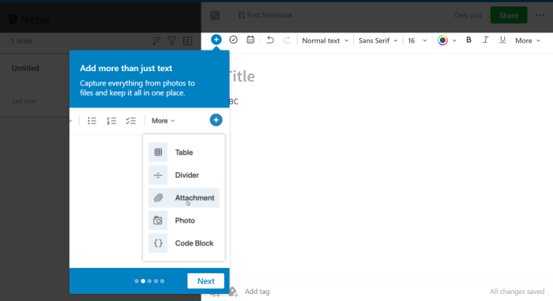Viewport: 553px width, 301px height.
Task: Apply underline formatting
Action: pos(502,40)
